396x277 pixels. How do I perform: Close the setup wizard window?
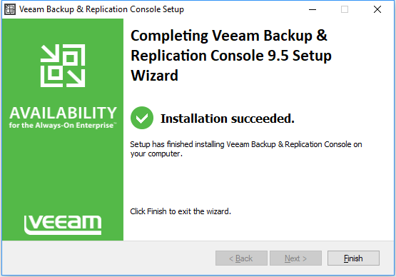pyautogui.click(x=377, y=9)
